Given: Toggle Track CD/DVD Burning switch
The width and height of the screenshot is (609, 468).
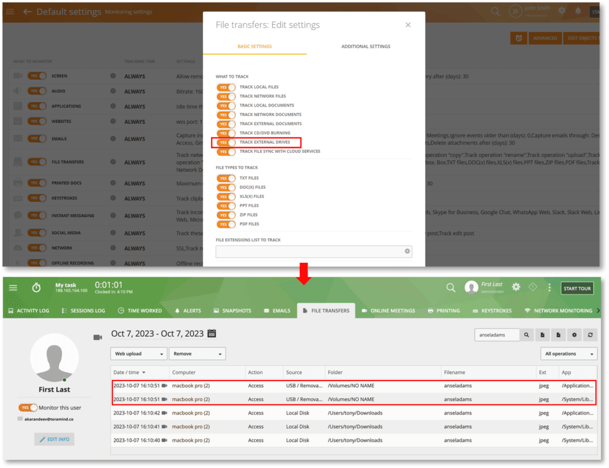Looking at the screenshot, I should click(x=226, y=133).
